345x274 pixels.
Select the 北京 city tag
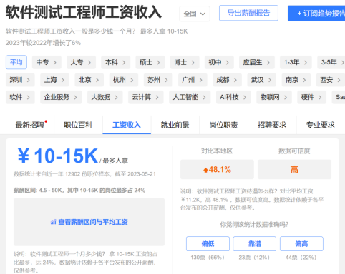point(89,80)
